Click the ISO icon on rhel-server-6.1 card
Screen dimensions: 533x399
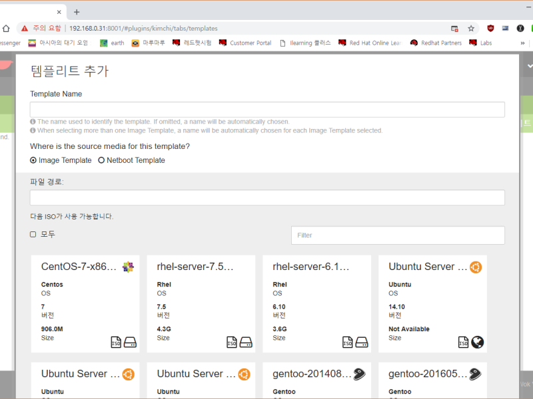(x=347, y=342)
